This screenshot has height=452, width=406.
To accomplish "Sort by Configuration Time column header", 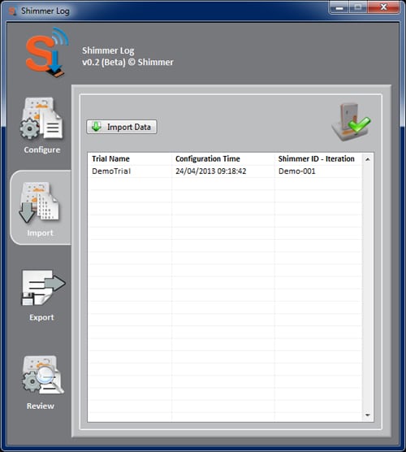I will (208, 159).
